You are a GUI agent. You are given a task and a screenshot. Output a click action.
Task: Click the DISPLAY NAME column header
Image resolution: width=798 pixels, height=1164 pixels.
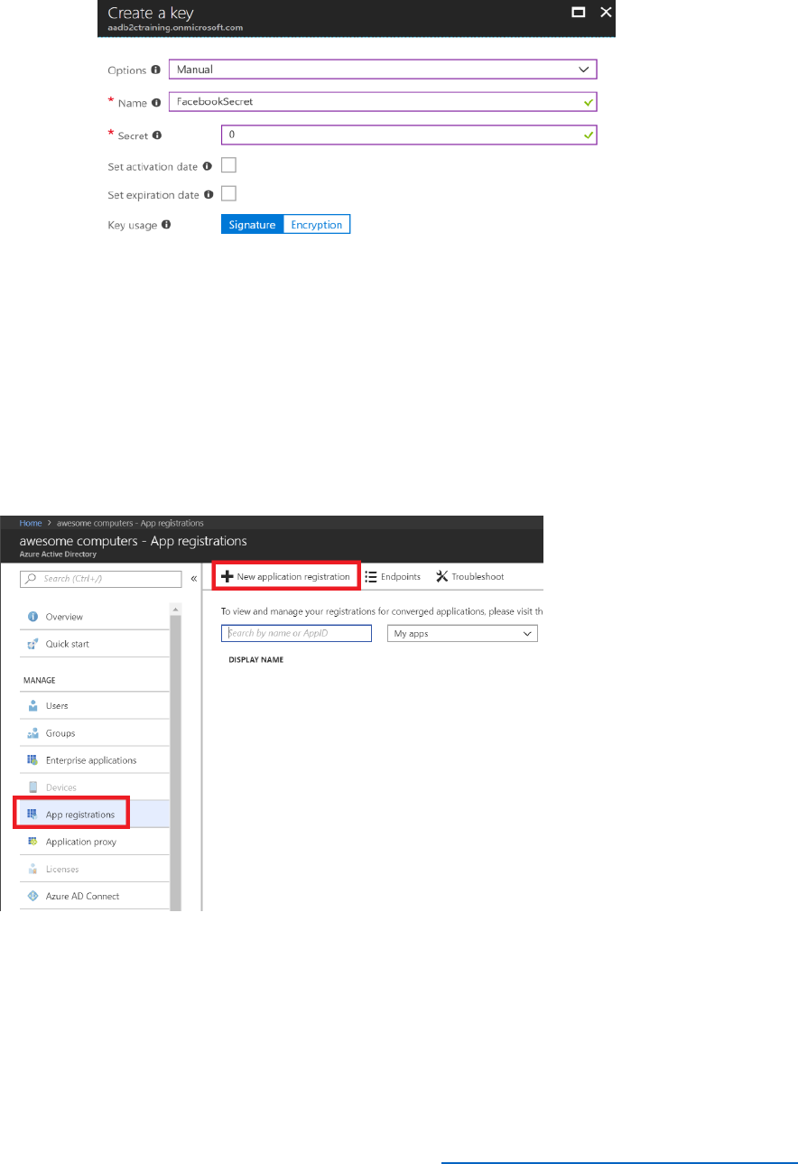tap(256, 660)
